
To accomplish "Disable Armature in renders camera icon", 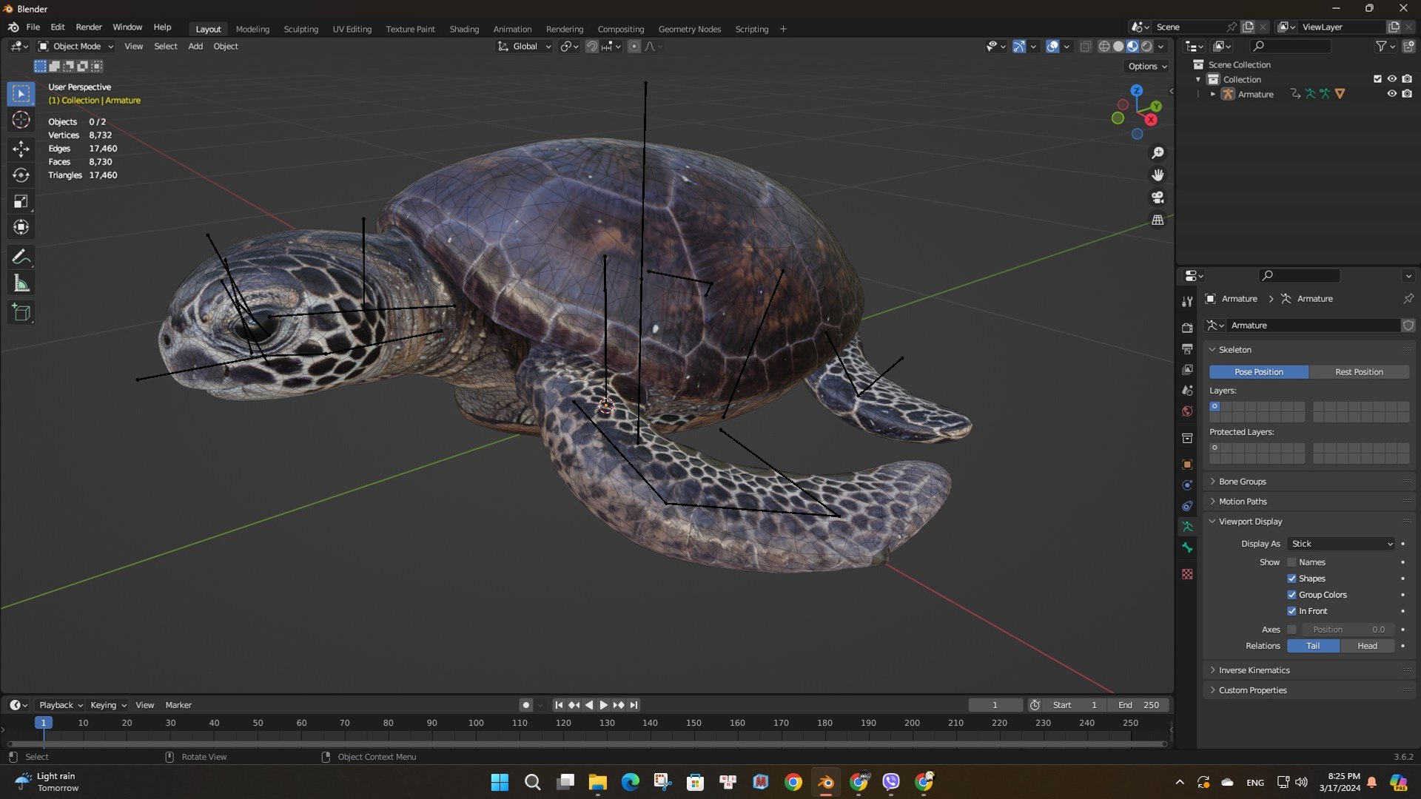I will [x=1407, y=94].
